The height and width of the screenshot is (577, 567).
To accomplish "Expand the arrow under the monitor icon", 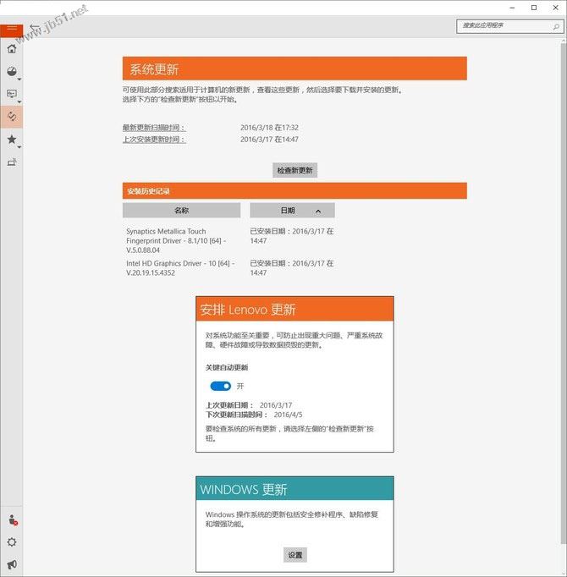I will click(19, 102).
